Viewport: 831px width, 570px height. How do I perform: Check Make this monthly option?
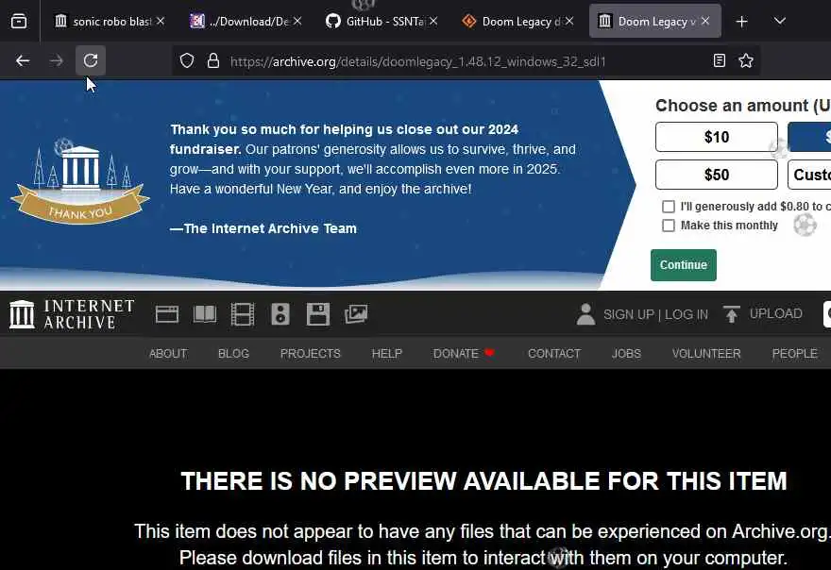[669, 226]
